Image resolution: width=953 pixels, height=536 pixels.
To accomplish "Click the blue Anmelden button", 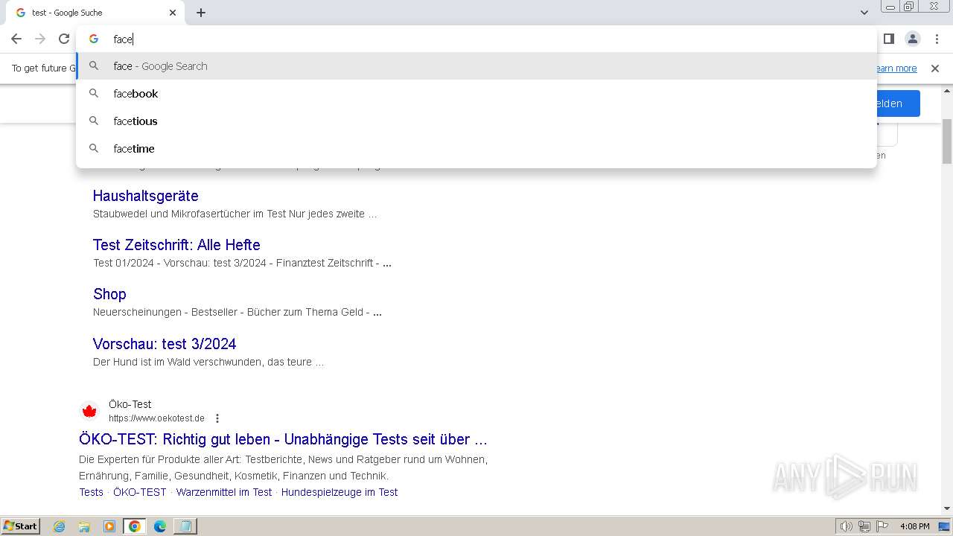I will [898, 103].
